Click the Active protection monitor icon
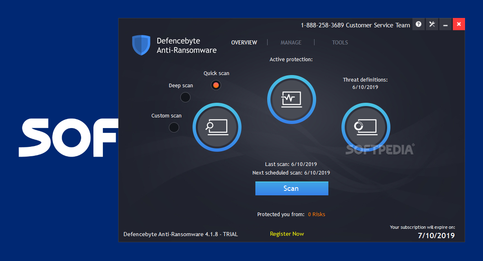The image size is (483, 261). tap(291, 99)
